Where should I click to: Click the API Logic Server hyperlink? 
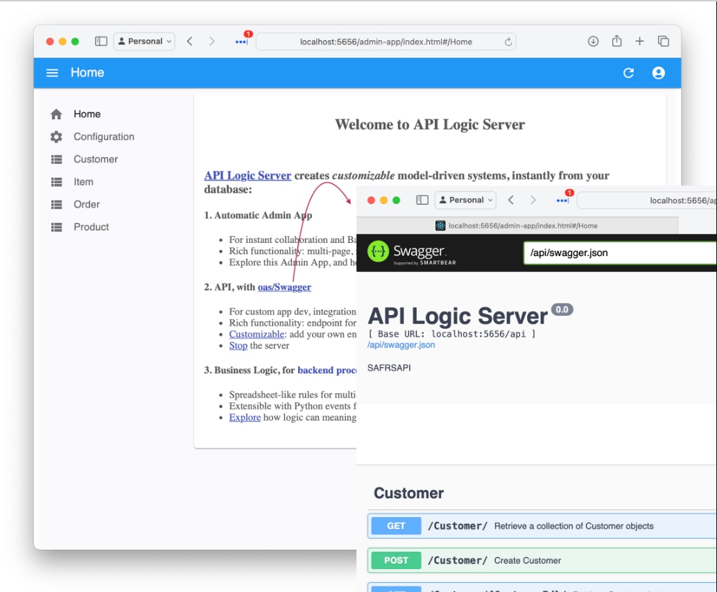[248, 176]
